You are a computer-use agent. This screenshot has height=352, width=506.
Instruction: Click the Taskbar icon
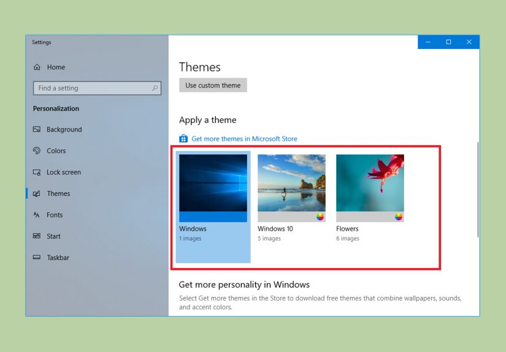pos(37,257)
